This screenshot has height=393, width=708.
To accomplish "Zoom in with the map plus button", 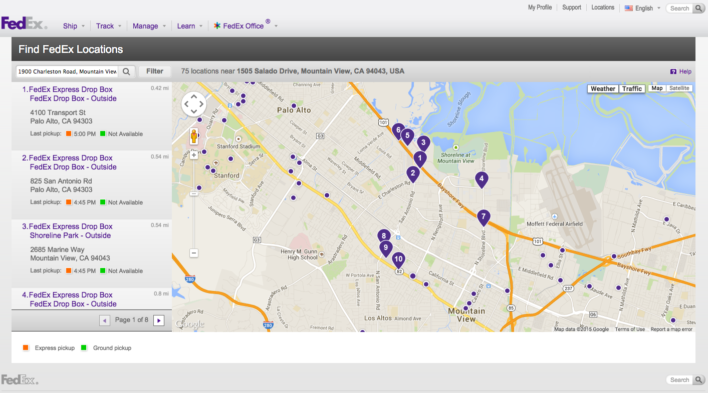I will 194,155.
